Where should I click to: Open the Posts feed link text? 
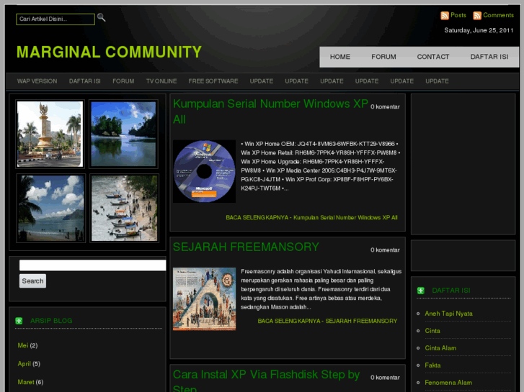458,15
